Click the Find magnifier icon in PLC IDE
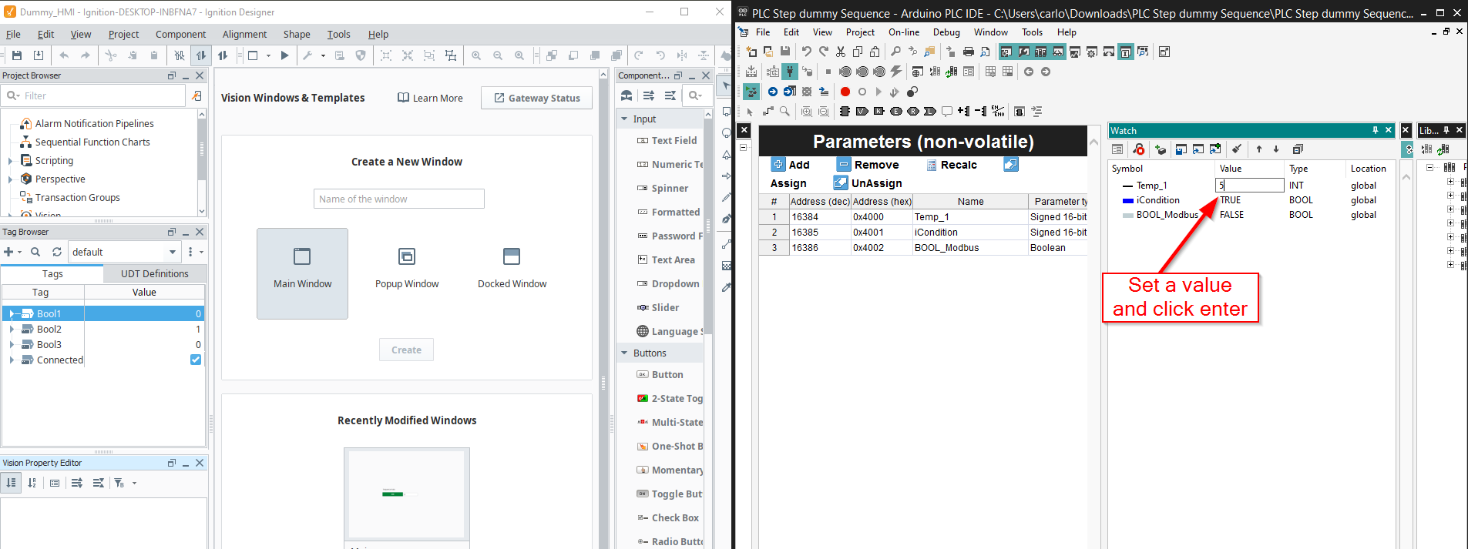 click(895, 52)
